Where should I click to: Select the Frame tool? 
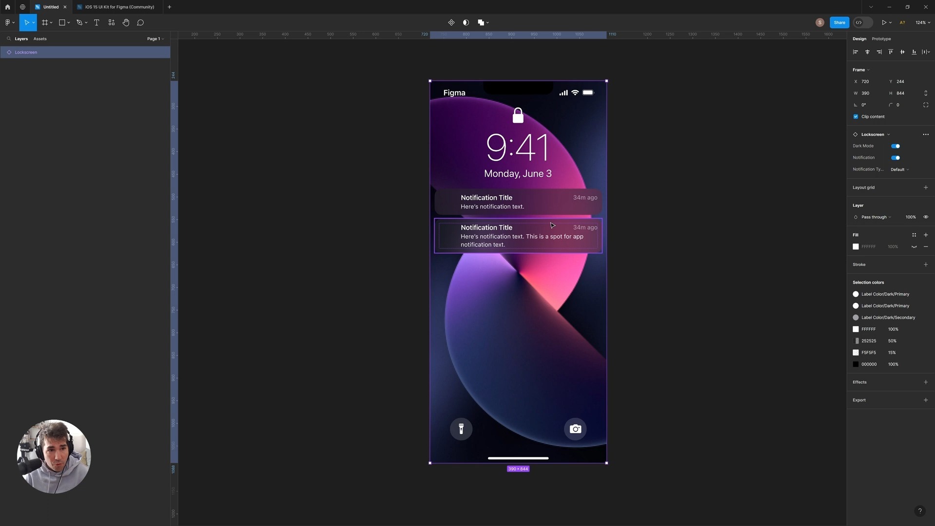[x=45, y=22]
